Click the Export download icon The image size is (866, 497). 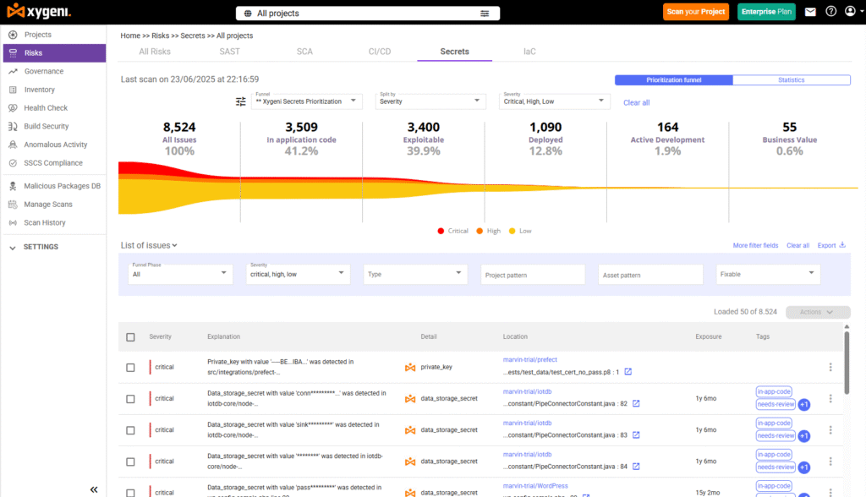842,244
